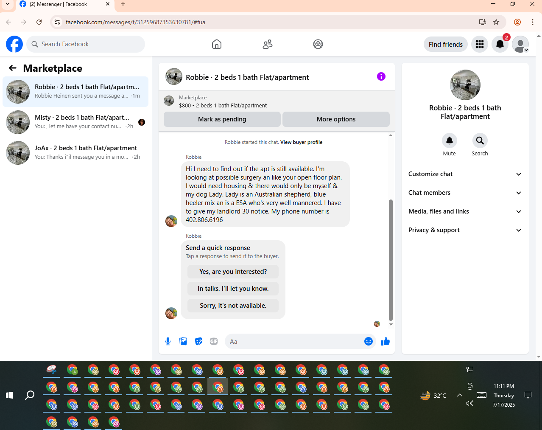Choose a sticker icon
This screenshot has width=542, height=430.
click(198, 341)
